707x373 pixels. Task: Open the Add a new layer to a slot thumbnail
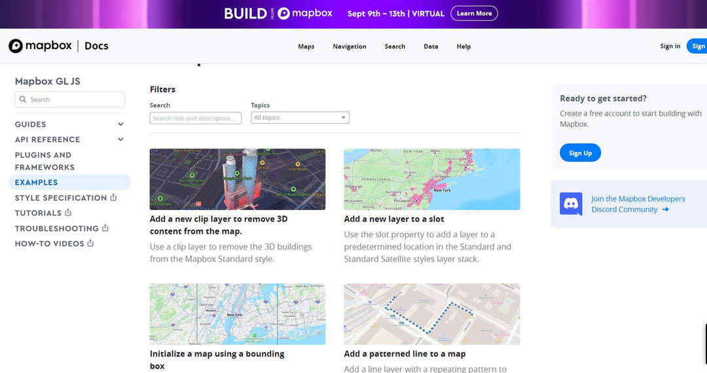[x=432, y=179]
